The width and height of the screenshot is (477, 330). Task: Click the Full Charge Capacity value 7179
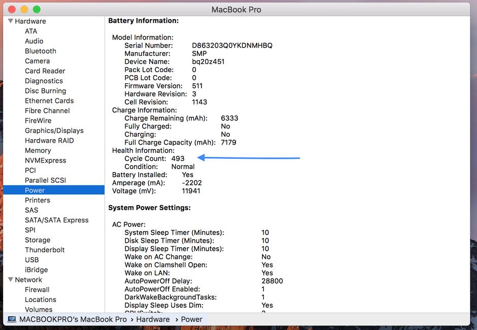(228, 143)
